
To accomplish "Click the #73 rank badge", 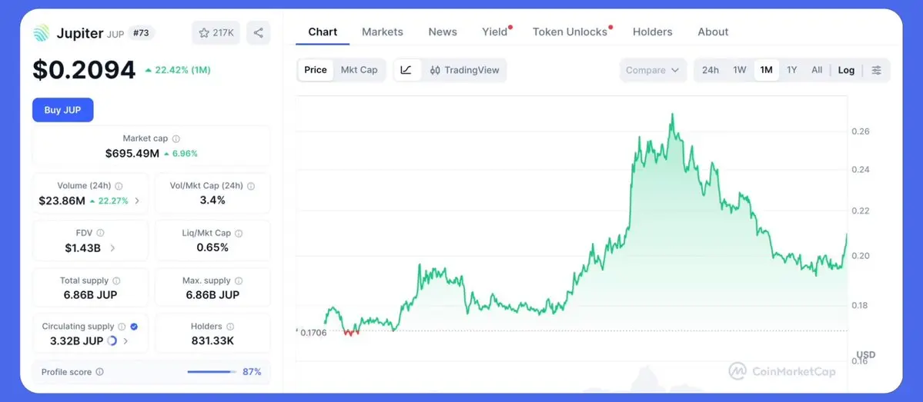I will [x=141, y=33].
